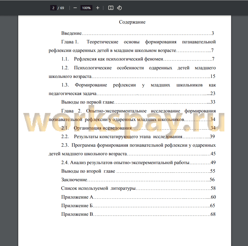Click the rotate document icon
The width and height of the screenshot is (248, 246).
point(119,8)
